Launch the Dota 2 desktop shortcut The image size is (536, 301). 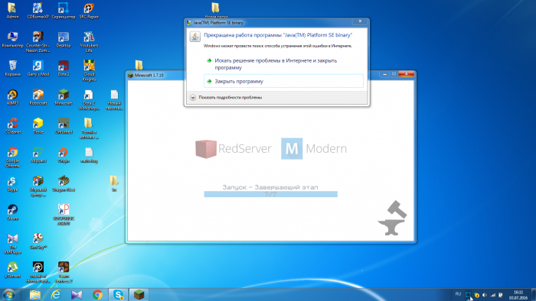64,68
